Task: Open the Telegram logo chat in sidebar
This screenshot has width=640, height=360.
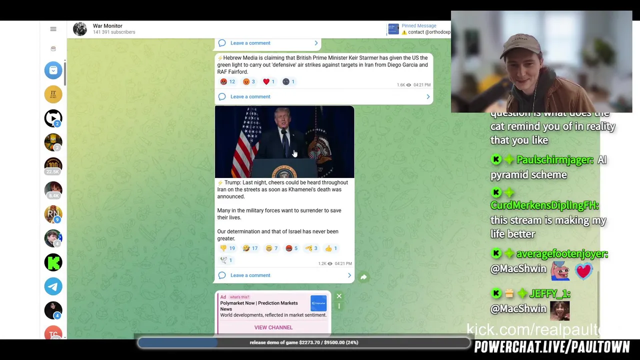Action: (53, 286)
